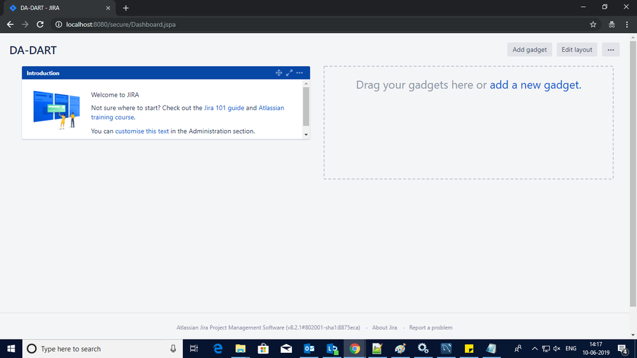This screenshot has width=637, height=358.
Task: Open a new browser tab
Action: pos(126,8)
